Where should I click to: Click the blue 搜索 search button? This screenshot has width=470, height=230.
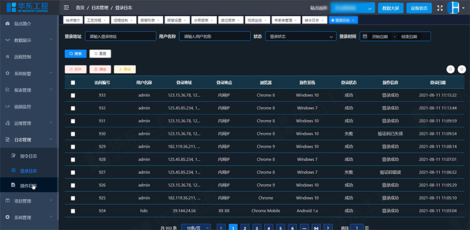pyautogui.click(x=76, y=53)
